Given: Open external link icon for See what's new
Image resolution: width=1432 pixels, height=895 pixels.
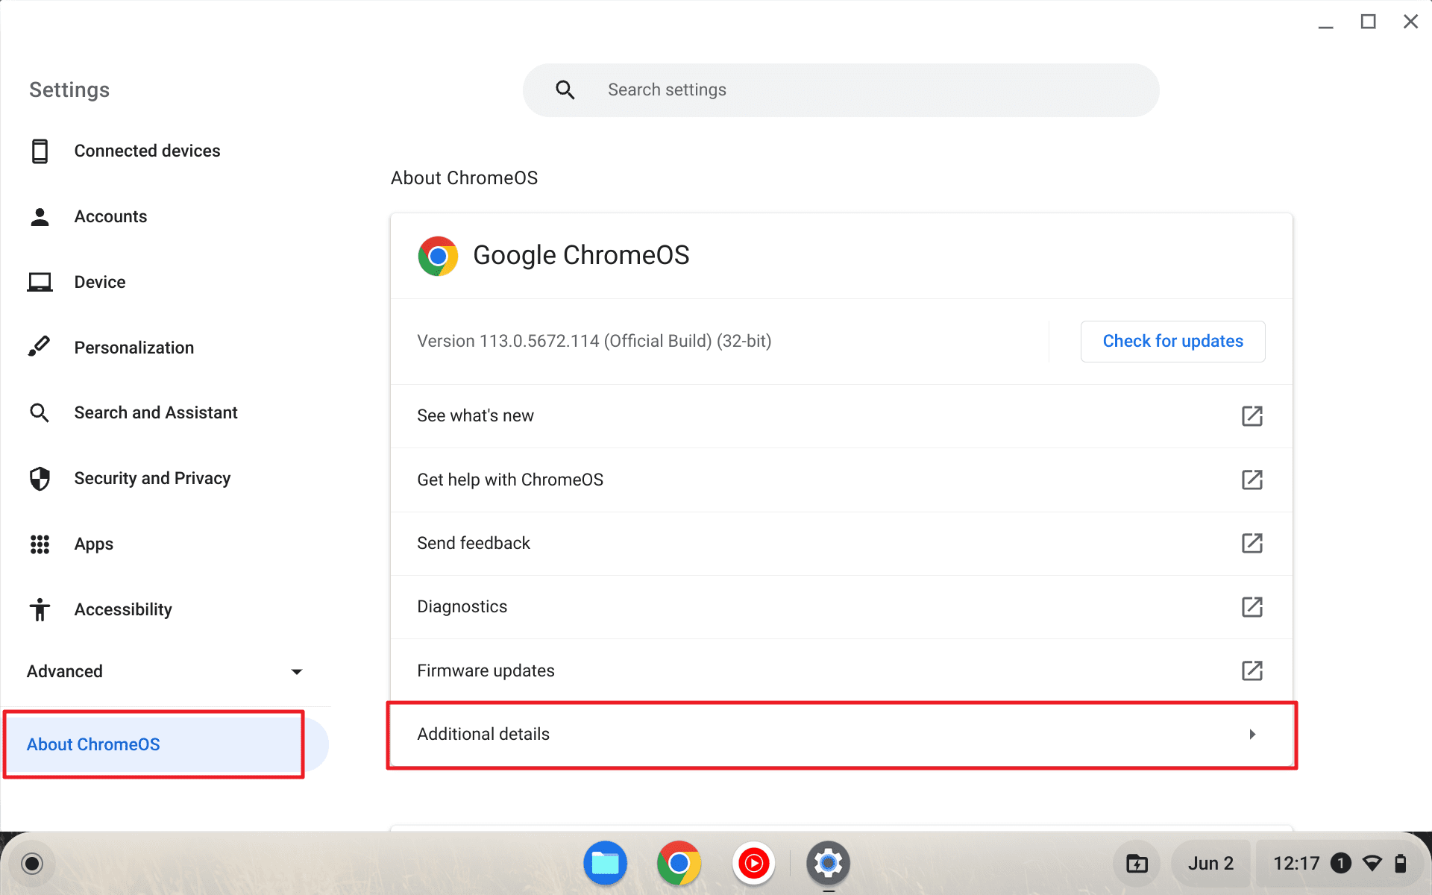Looking at the screenshot, I should (x=1252, y=415).
